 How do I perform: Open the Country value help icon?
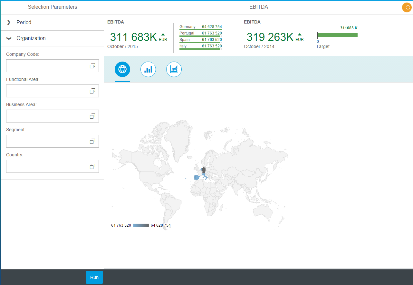coord(93,166)
